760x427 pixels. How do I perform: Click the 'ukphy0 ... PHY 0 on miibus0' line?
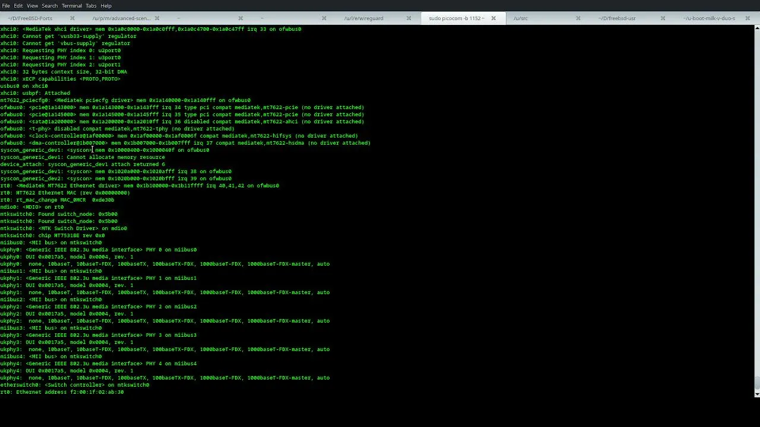tap(98, 250)
